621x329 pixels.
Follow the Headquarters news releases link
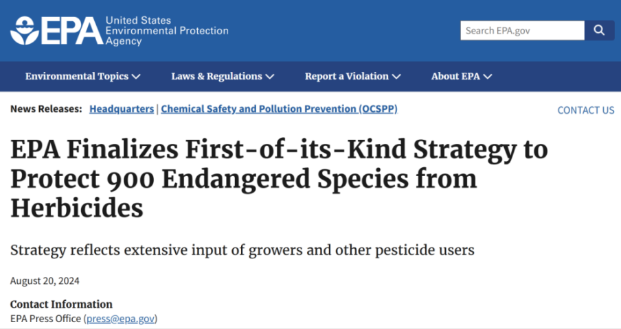[x=122, y=109]
